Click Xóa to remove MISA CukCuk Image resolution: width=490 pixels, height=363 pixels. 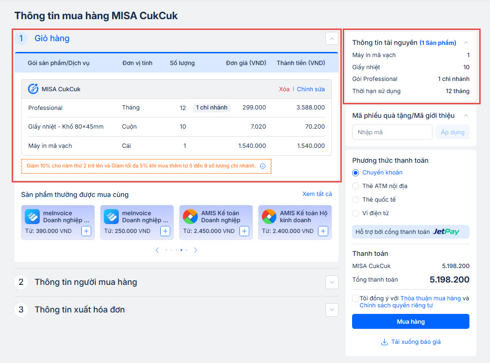[x=284, y=89]
